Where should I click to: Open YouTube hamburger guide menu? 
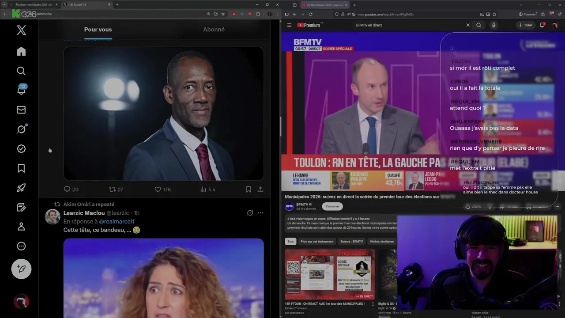(x=289, y=25)
